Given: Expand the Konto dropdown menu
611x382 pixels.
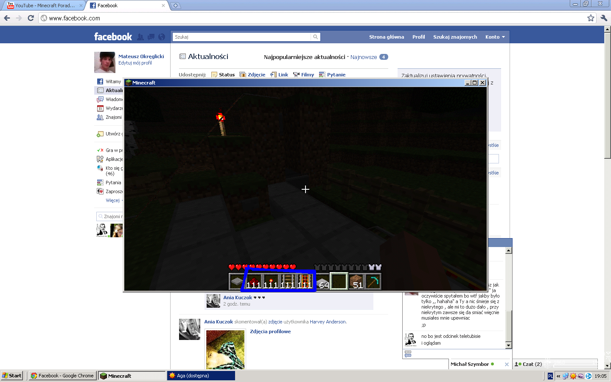Looking at the screenshot, I should pos(495,37).
